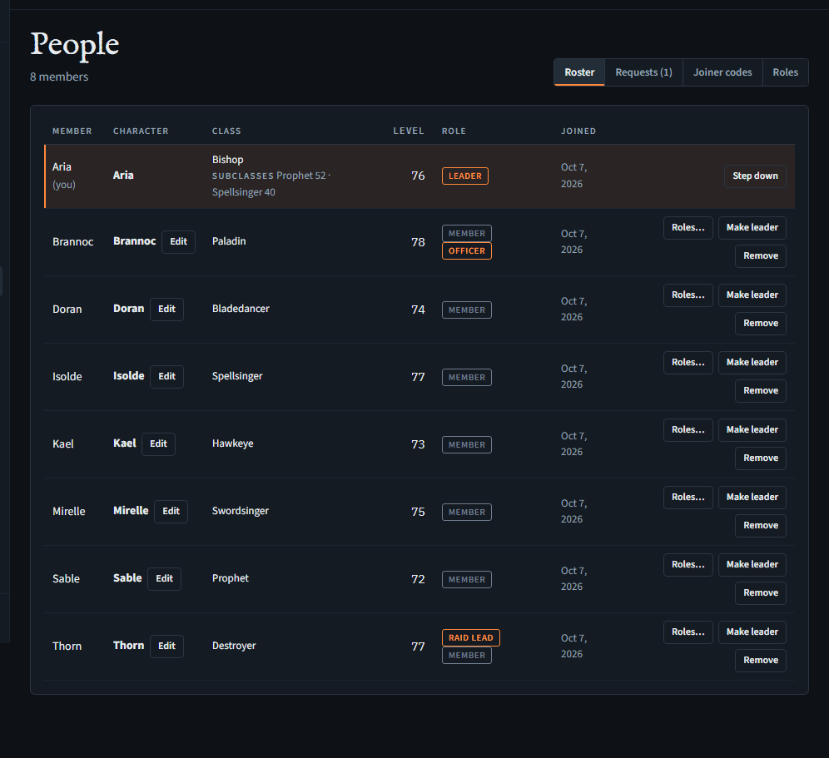The image size is (829, 758).
Task: Edit Sable's character
Action: (165, 579)
